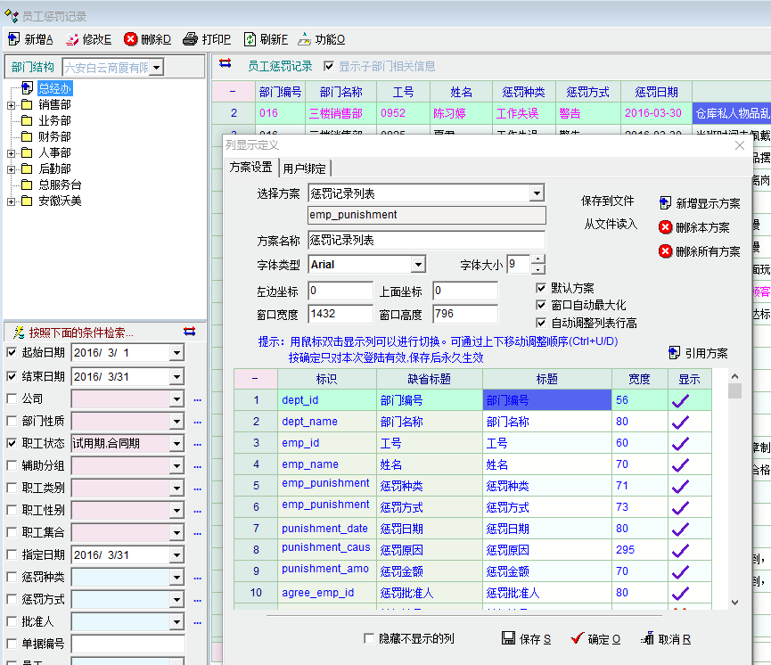Viewport: 771px width, 665px height.
Task: Click 新增显示方案 icon in dialog
Action: pos(666,203)
